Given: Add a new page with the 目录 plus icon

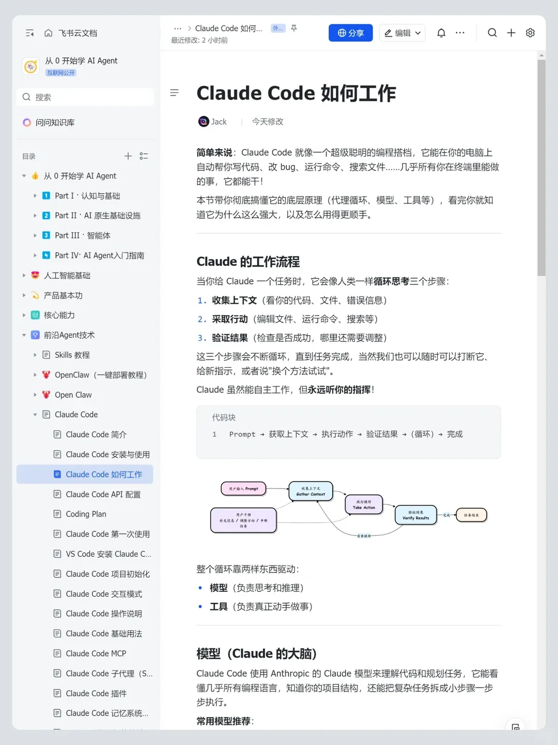Looking at the screenshot, I should [128, 156].
